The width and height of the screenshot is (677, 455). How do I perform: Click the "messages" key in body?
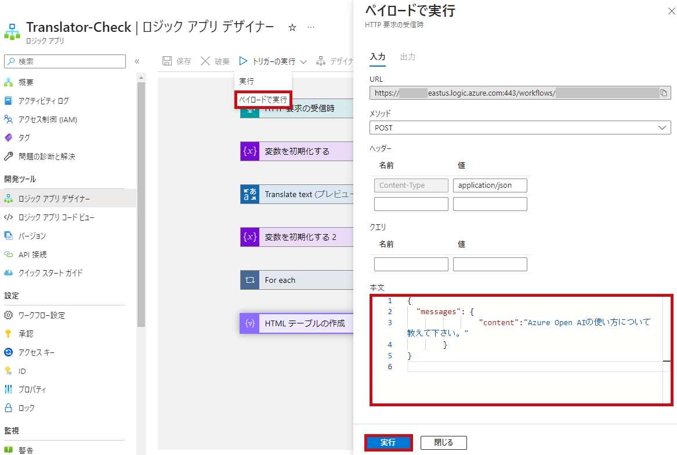coord(438,311)
